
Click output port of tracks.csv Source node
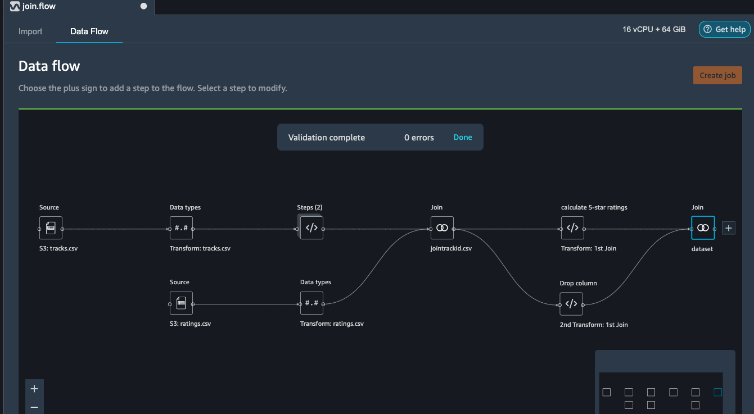pyautogui.click(x=62, y=229)
